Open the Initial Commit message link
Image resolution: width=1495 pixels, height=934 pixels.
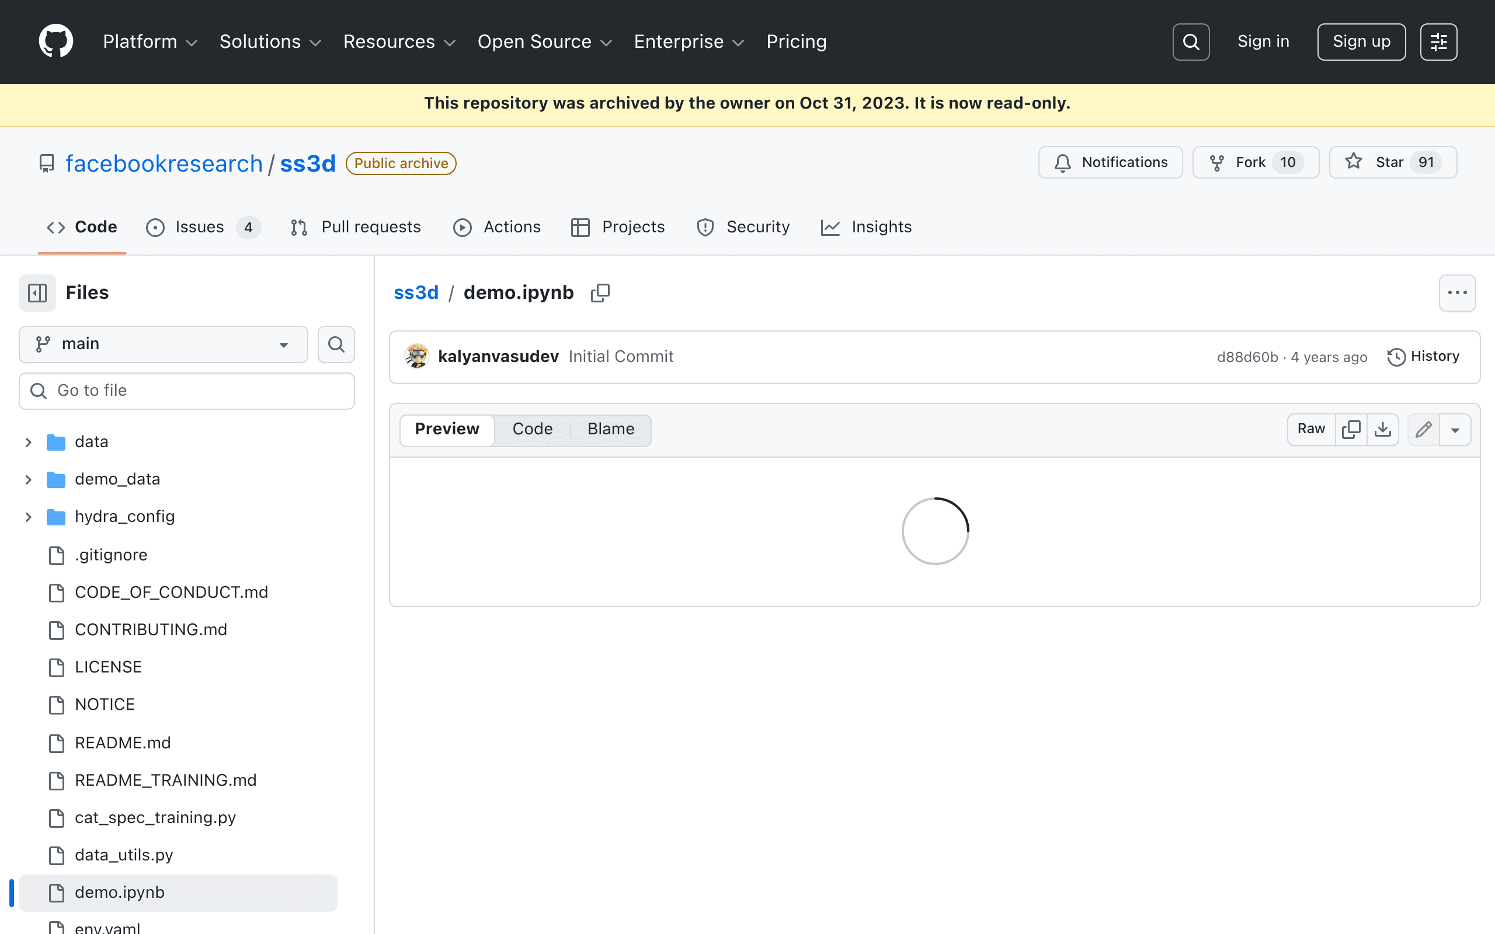click(621, 357)
